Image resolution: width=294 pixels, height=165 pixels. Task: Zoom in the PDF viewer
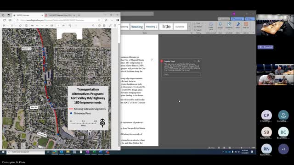point(47,26)
